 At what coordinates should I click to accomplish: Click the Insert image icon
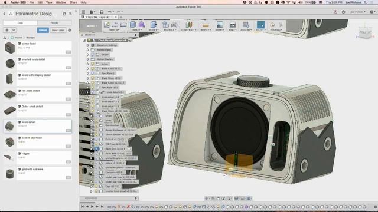click(x=220, y=25)
